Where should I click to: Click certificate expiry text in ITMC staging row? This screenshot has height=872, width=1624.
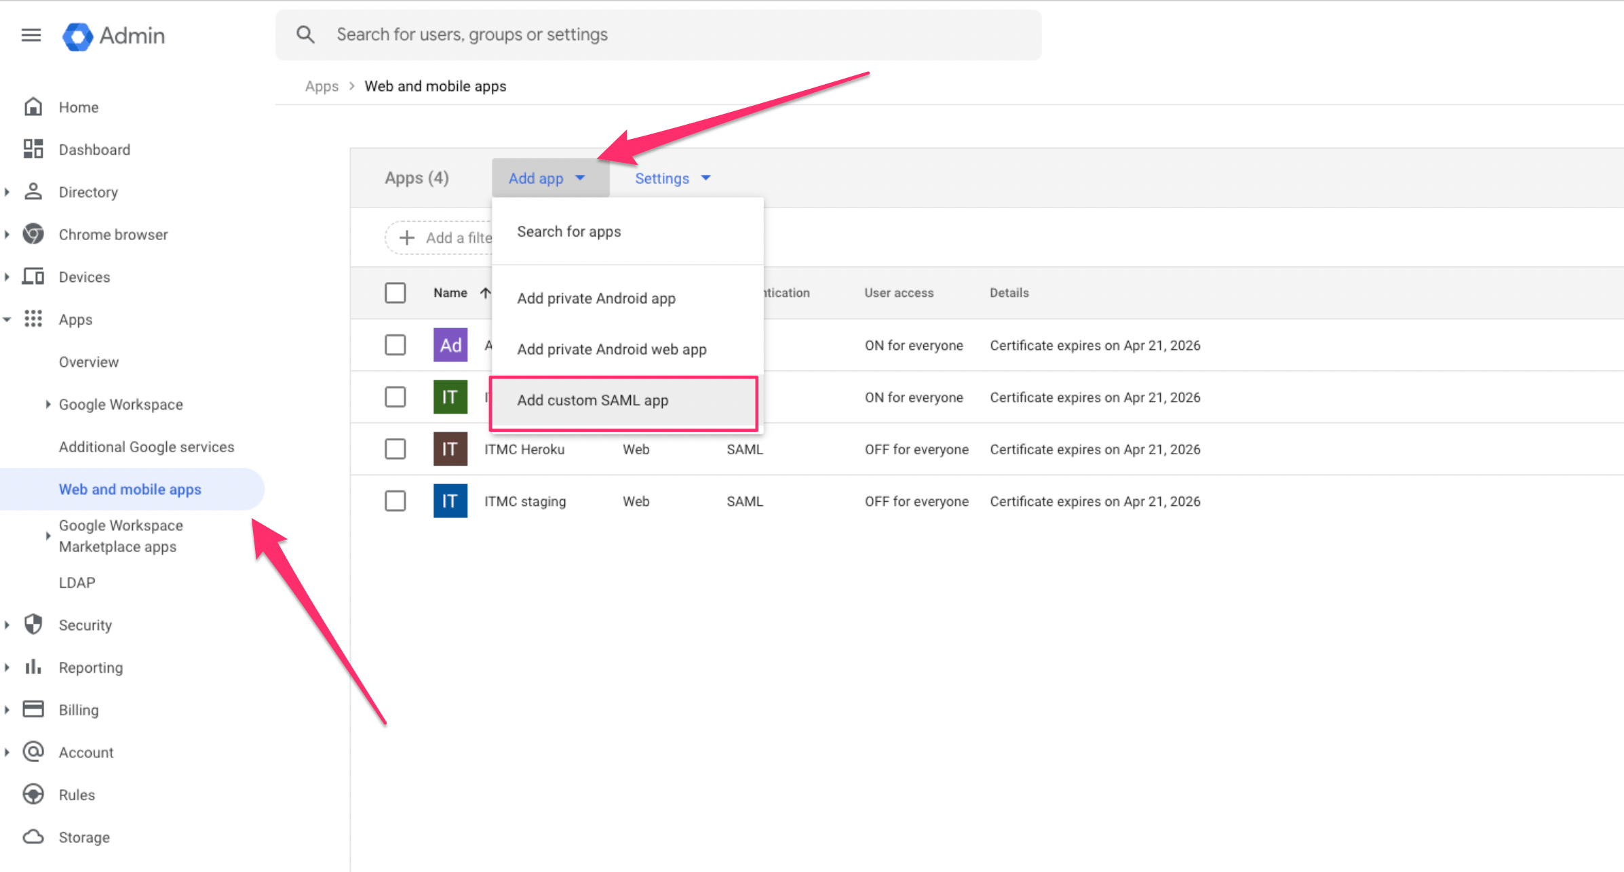[1095, 501]
